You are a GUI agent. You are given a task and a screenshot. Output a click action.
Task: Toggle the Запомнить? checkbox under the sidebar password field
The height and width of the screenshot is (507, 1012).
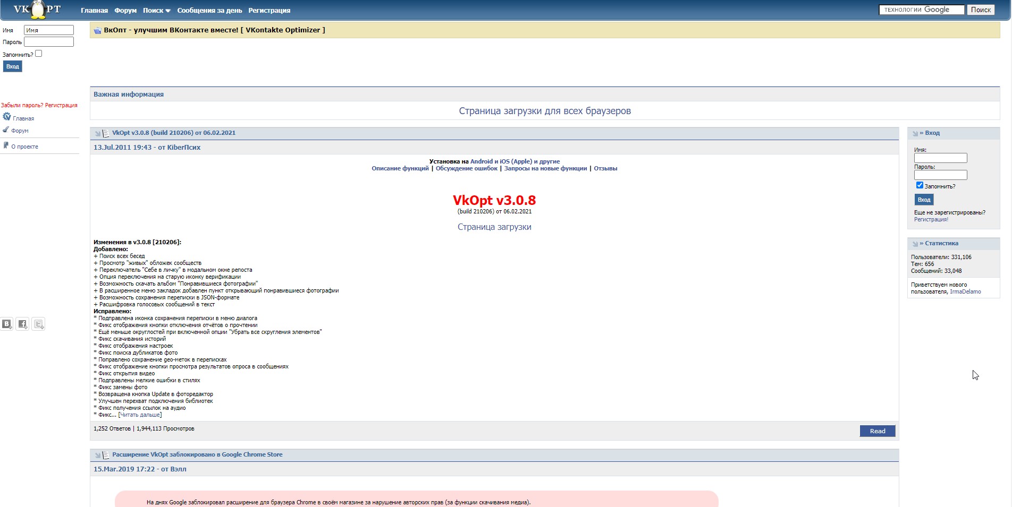[x=38, y=54]
